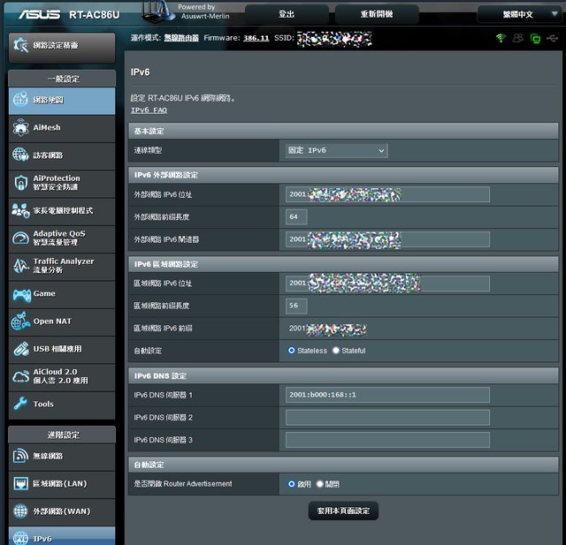
Task: Open Traffic Analyzer menu item
Action: 62,265
